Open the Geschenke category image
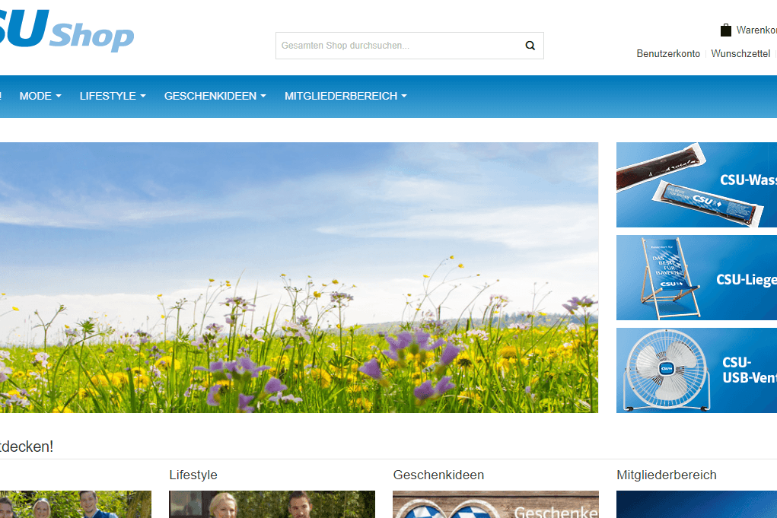777x518 pixels. tap(495, 504)
